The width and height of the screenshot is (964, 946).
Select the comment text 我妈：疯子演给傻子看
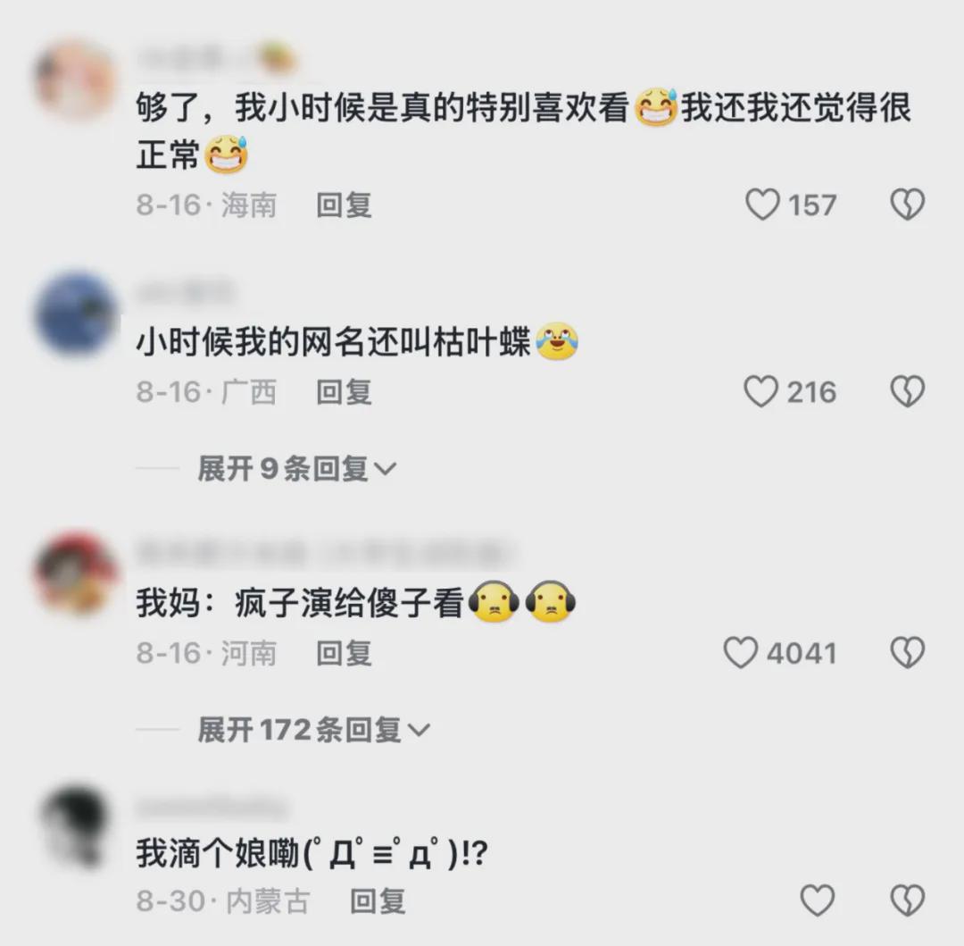[299, 603]
